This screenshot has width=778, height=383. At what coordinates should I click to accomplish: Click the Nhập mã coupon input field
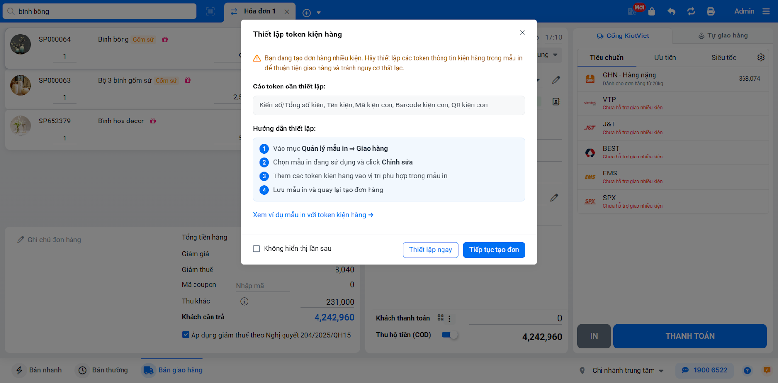click(262, 286)
